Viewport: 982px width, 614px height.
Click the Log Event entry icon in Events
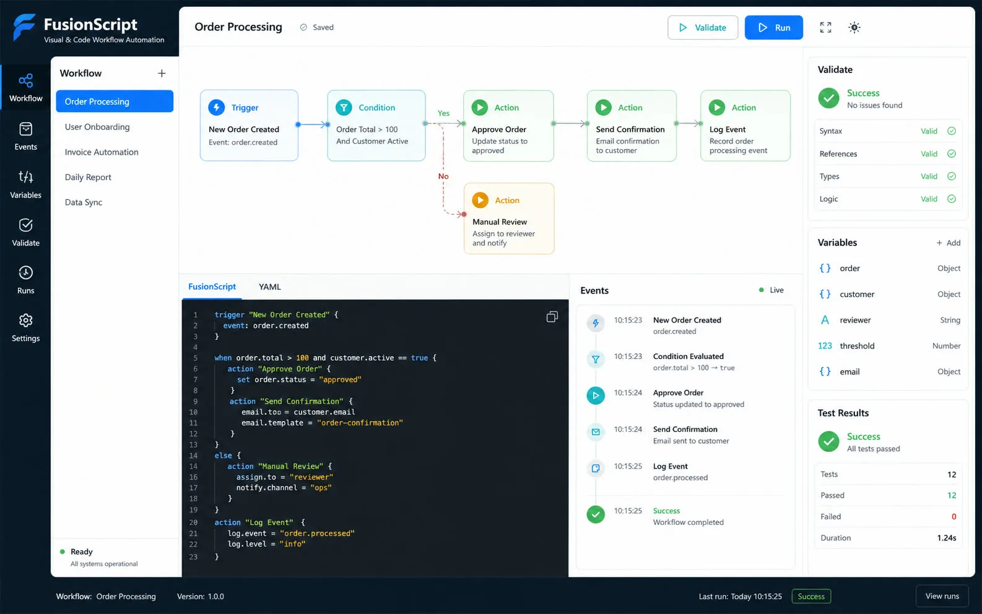click(596, 469)
